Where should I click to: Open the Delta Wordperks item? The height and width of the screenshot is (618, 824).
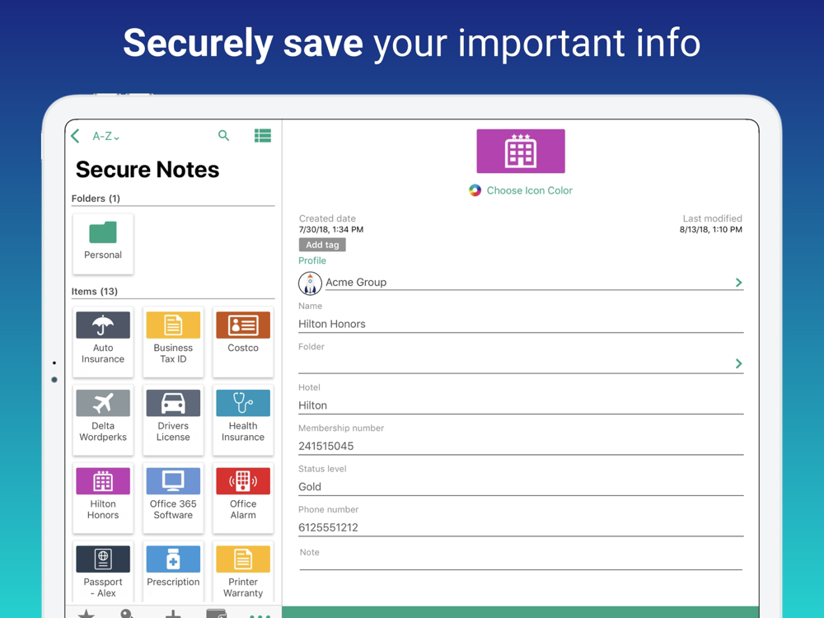coord(103,420)
